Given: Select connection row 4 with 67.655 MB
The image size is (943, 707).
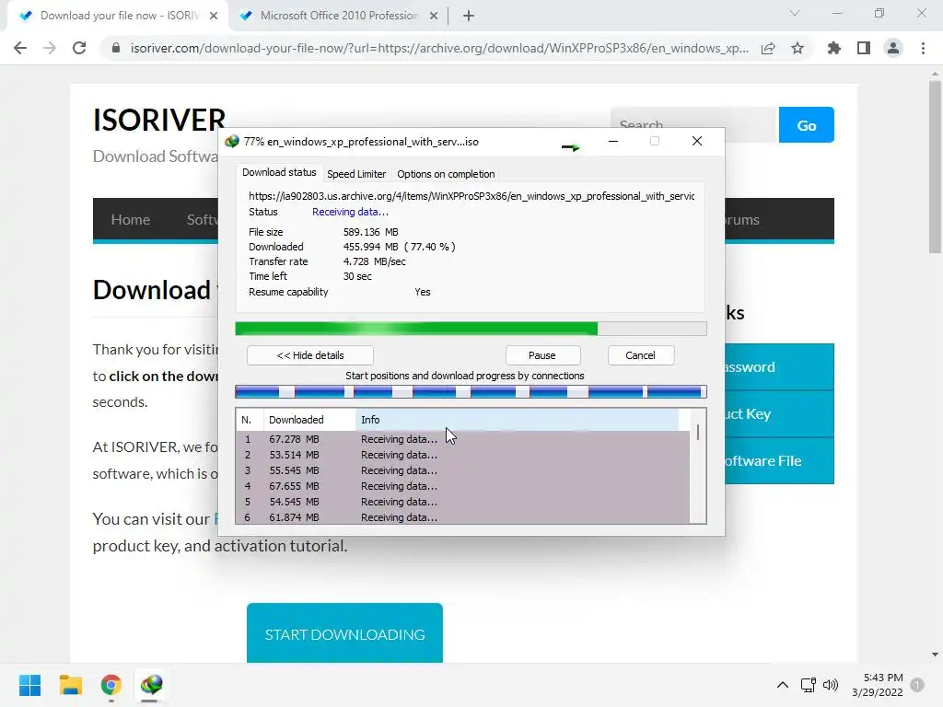Looking at the screenshot, I should 462,486.
